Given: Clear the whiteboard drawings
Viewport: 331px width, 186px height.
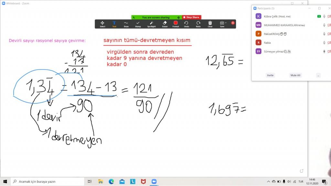Looking at the screenshot, I should [210, 24].
